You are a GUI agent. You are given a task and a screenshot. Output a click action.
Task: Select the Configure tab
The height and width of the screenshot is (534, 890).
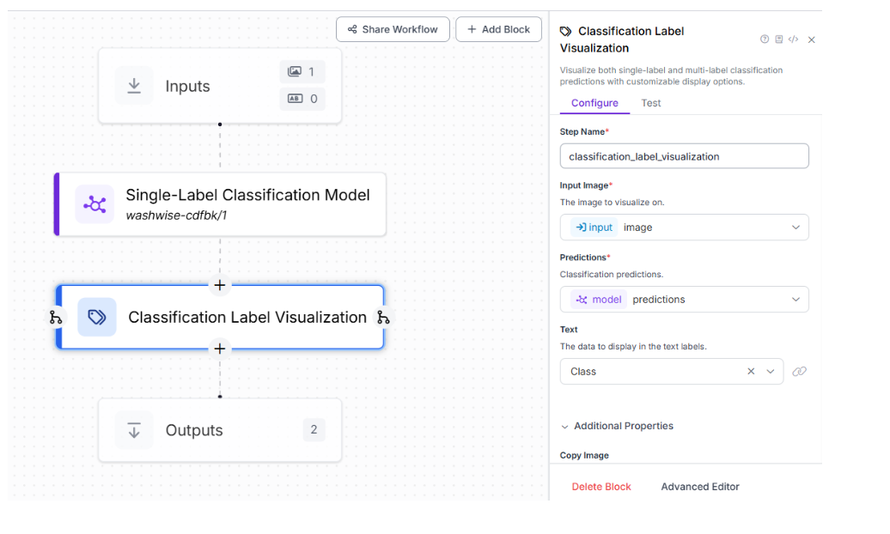tap(594, 103)
